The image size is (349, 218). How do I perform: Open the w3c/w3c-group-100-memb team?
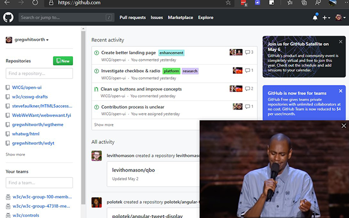pos(42,197)
